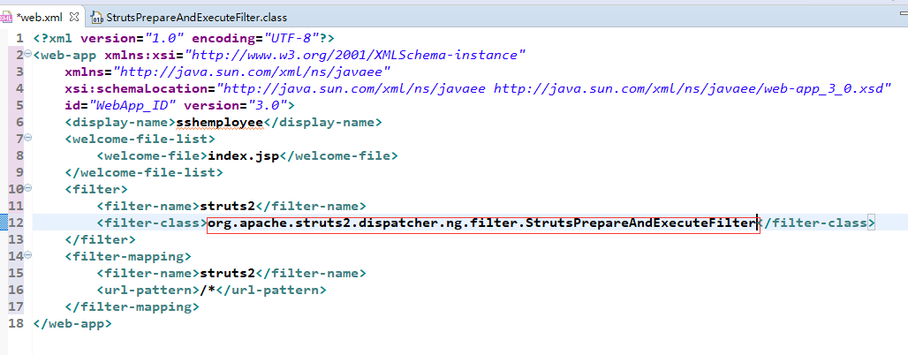Collapse the filter-mapping fold on line 14
Screen dimensions: 908x355
coord(27,255)
